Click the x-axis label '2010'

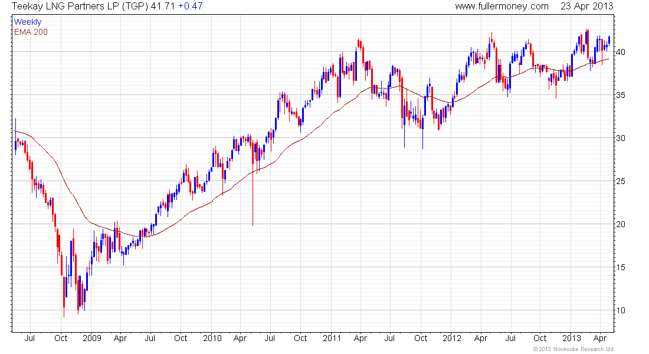(212, 338)
